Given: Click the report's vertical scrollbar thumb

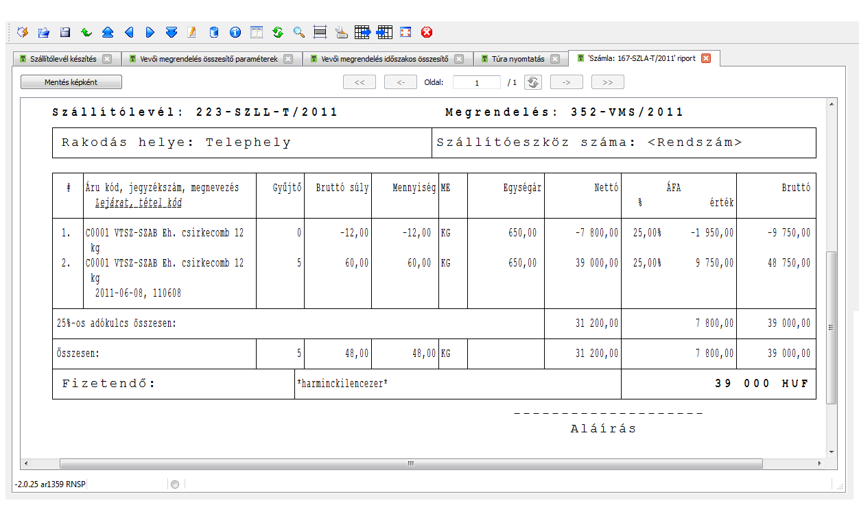Looking at the screenshot, I should pyautogui.click(x=832, y=326).
